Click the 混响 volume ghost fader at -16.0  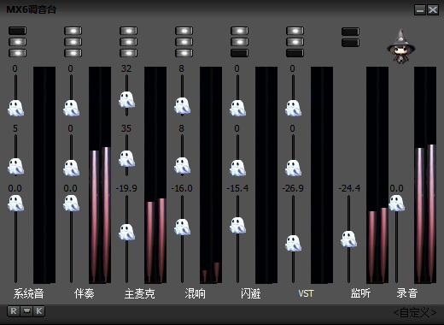pyautogui.click(x=182, y=227)
